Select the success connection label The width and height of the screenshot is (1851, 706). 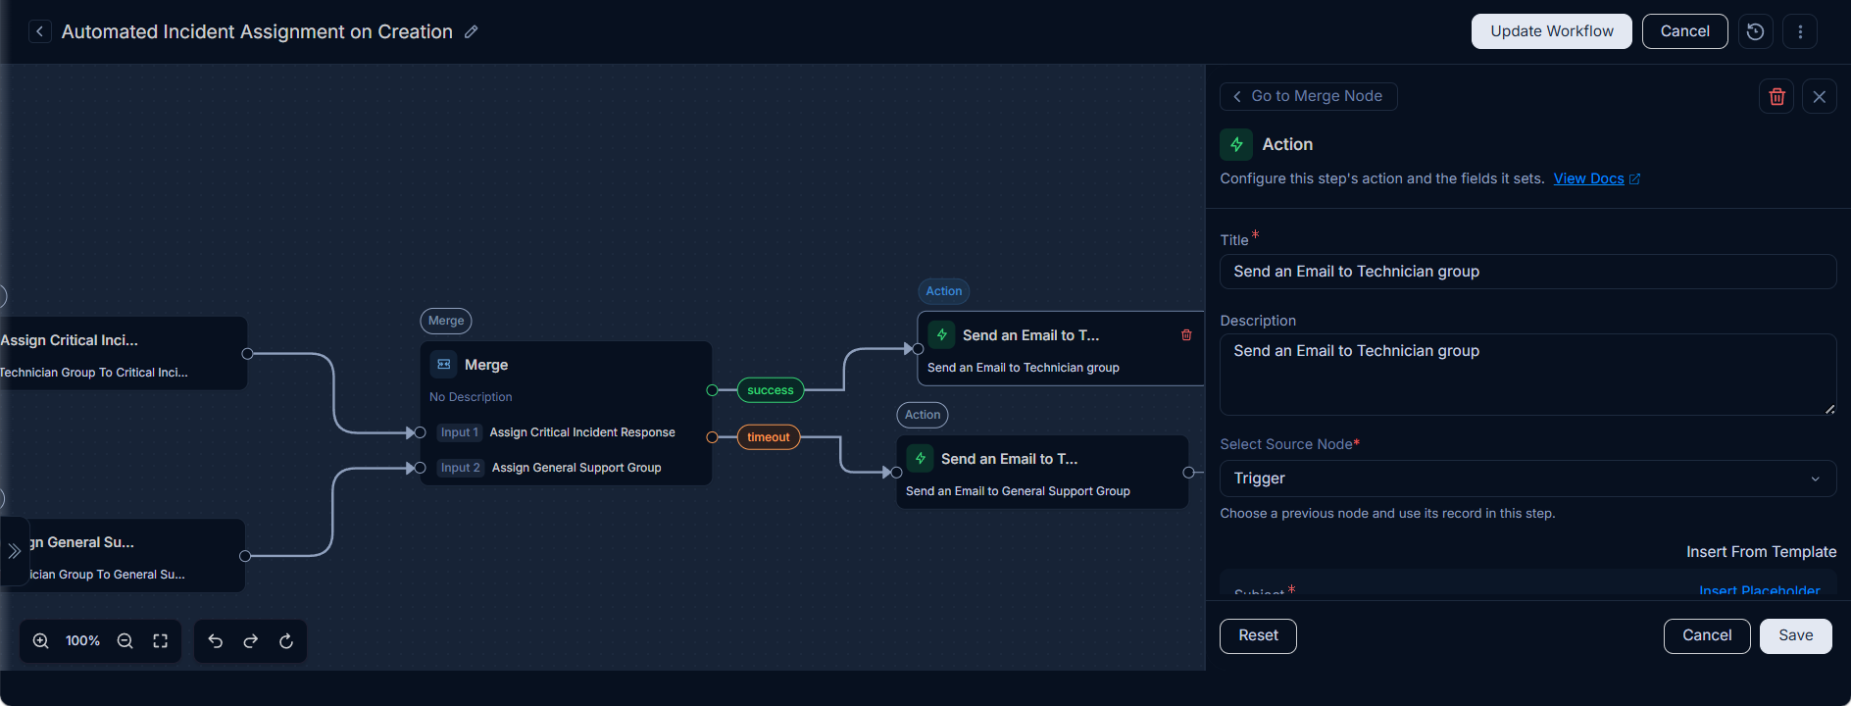click(771, 390)
